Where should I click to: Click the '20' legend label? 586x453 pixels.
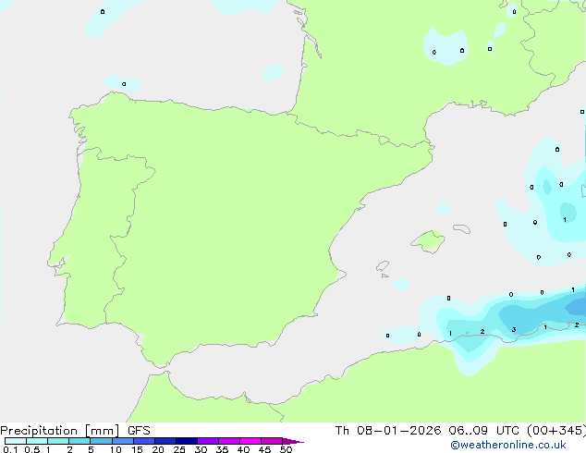tap(158, 449)
